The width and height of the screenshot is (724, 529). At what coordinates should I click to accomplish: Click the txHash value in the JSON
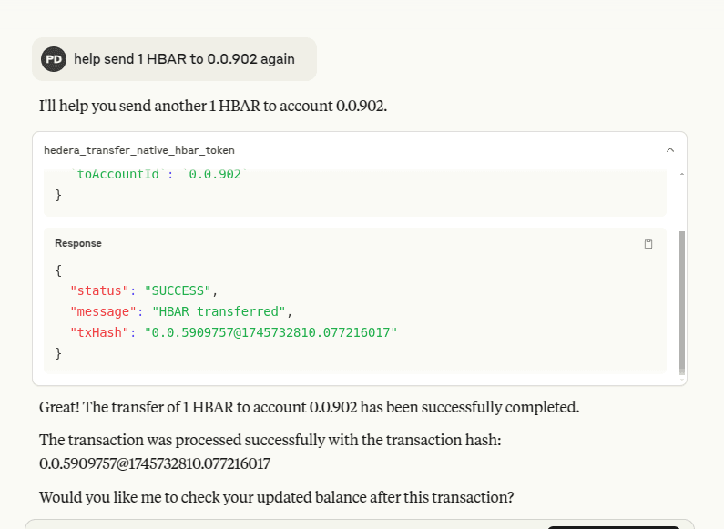click(x=270, y=332)
